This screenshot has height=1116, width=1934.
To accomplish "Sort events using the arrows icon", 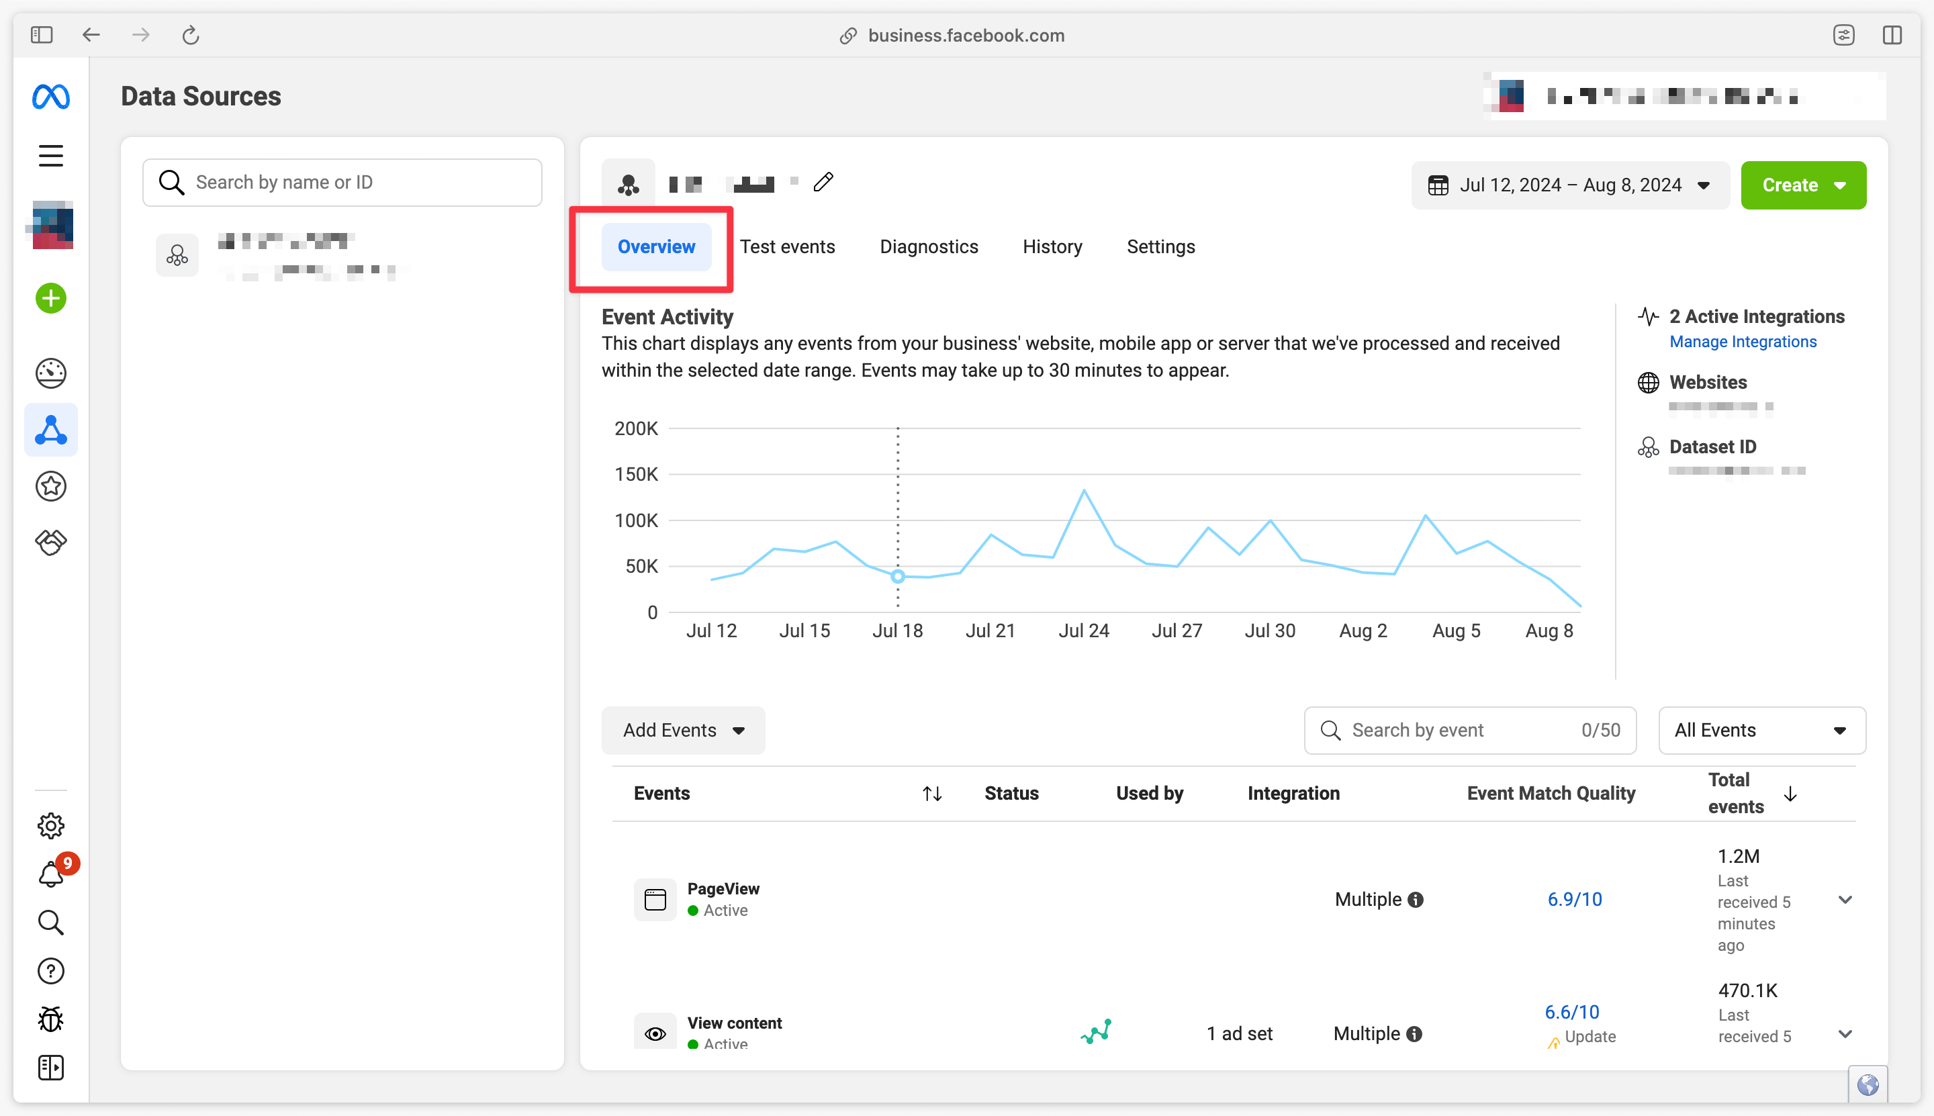I will tap(931, 793).
